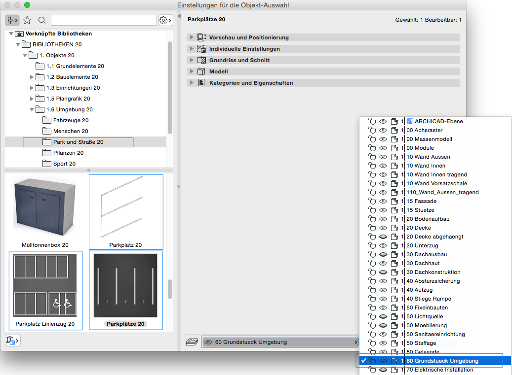Open the 60 Grundstueck Umgebung layer dropdown

tap(280, 342)
